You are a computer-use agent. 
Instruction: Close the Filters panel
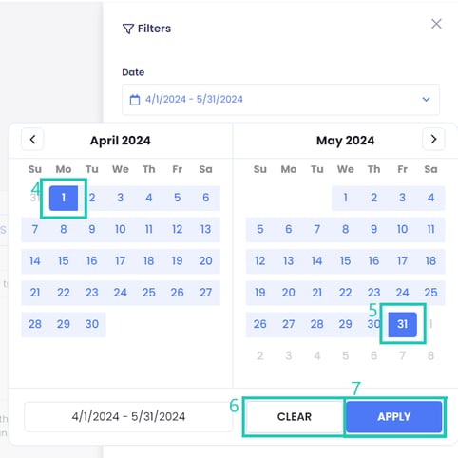click(436, 24)
